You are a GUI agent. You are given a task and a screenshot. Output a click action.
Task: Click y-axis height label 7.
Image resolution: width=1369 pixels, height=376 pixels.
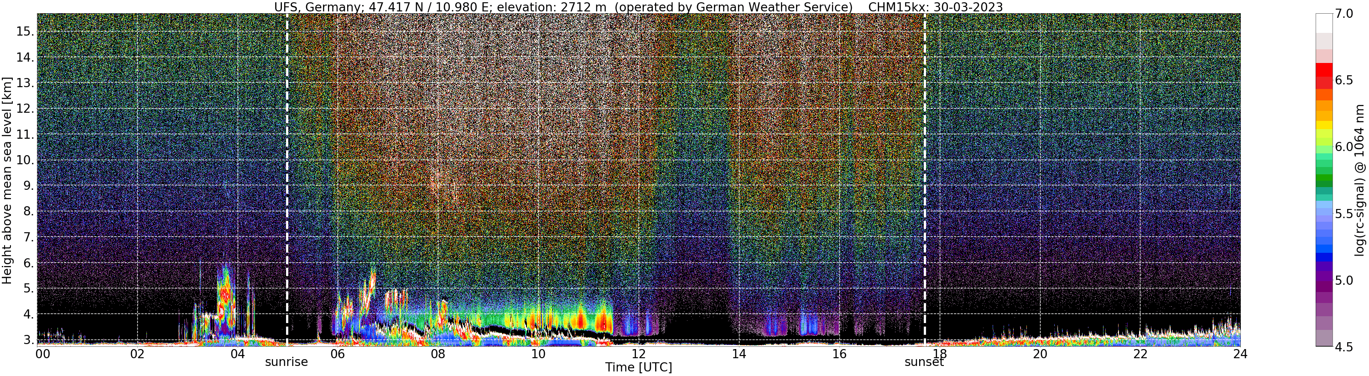pos(28,237)
